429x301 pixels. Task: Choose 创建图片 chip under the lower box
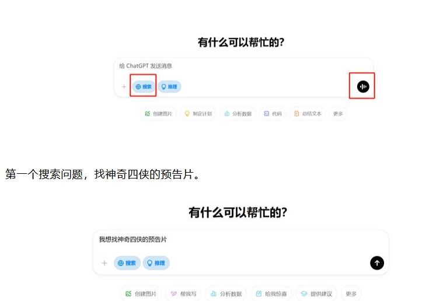pos(141,293)
